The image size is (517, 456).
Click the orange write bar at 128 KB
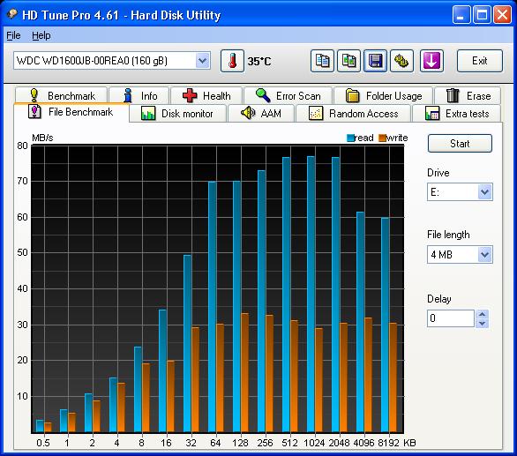pos(244,372)
